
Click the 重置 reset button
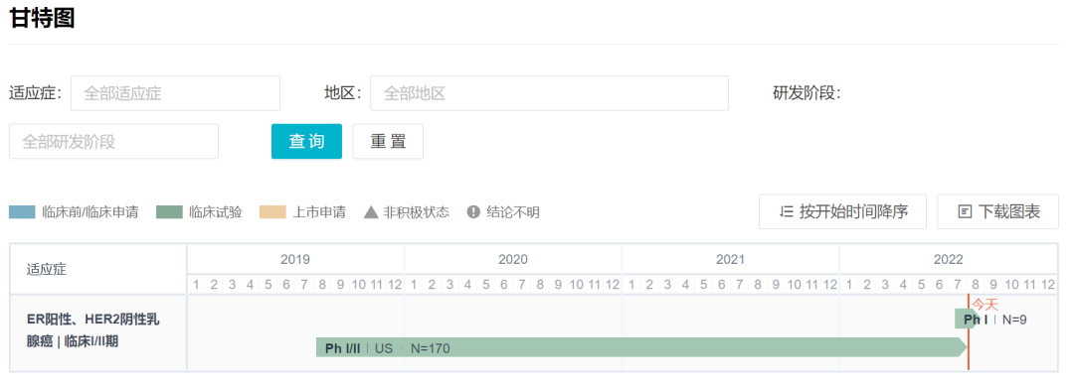pos(389,142)
